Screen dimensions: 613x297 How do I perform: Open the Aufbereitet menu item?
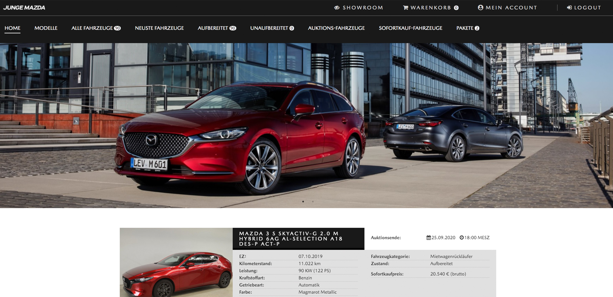[217, 28]
